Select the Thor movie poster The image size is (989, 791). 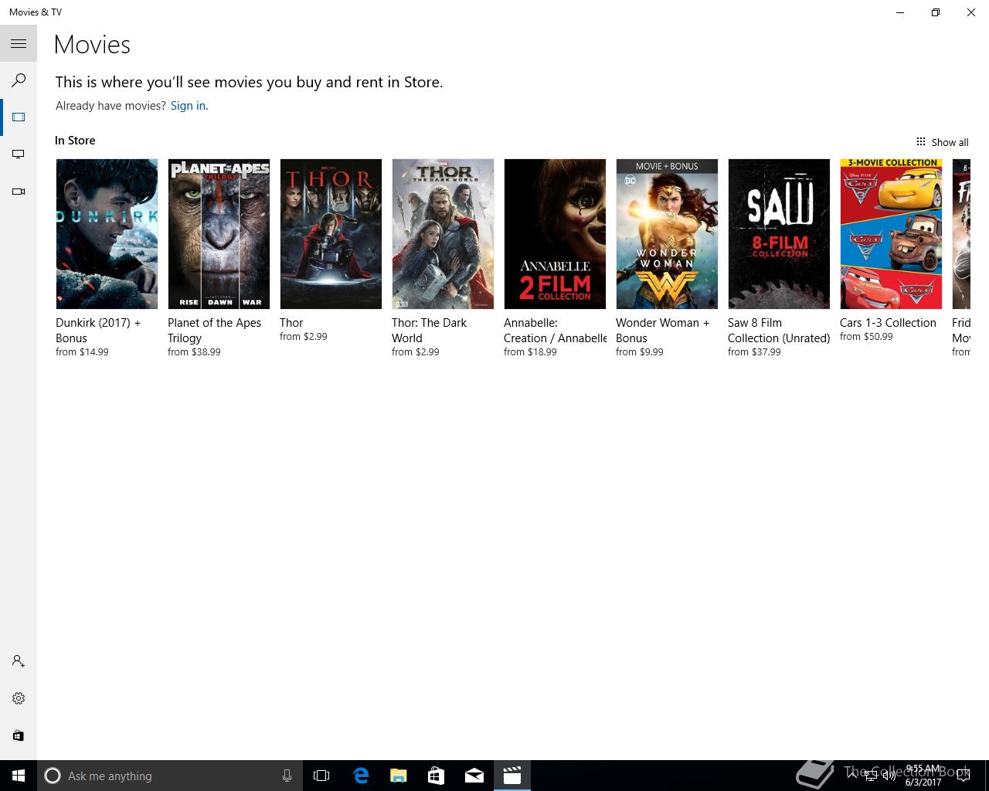click(x=331, y=234)
